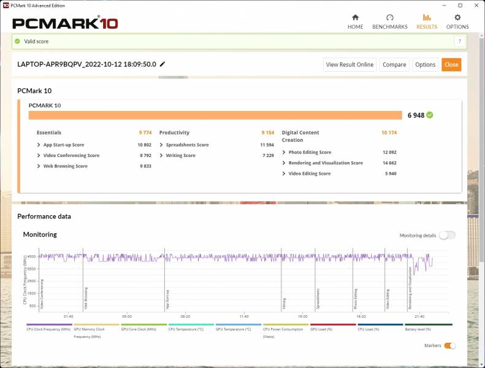Toggle Battery level legend swatch
The width and height of the screenshot is (485, 368).
coord(429,324)
